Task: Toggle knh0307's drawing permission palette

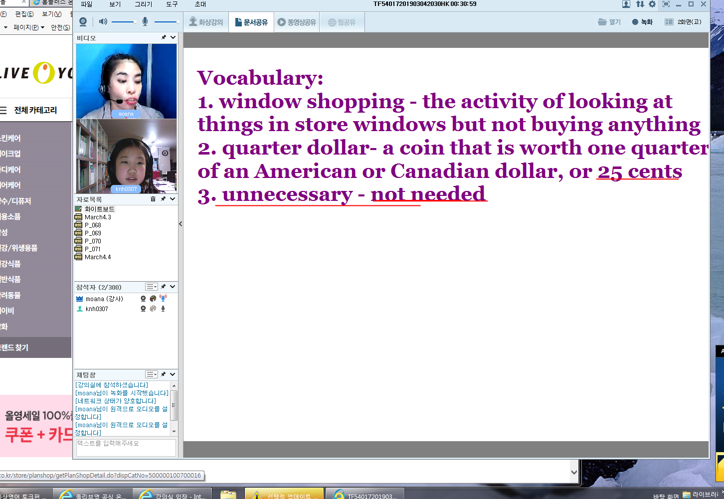Action: (x=153, y=309)
